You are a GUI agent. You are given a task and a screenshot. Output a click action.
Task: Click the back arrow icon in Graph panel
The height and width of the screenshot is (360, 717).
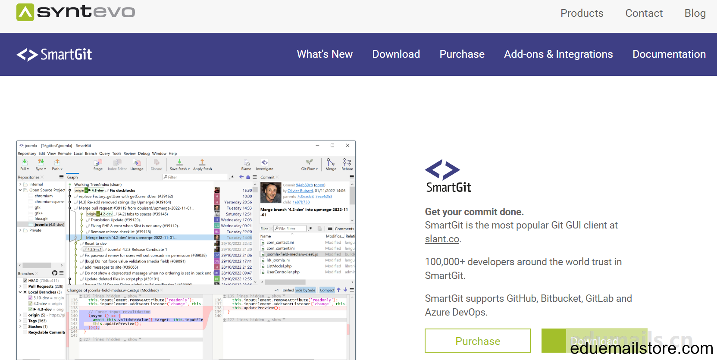(241, 177)
